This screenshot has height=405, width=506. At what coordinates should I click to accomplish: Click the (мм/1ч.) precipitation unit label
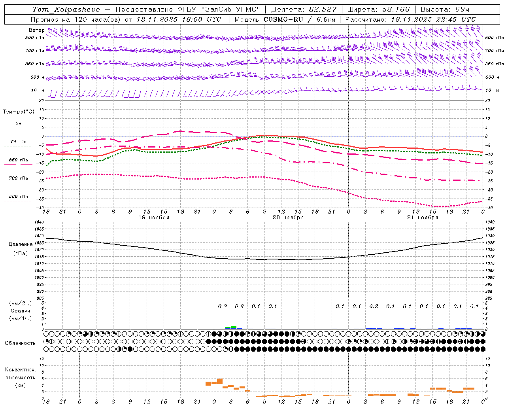[21, 318]
